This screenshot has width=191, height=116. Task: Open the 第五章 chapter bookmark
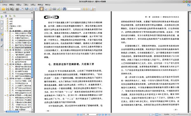[x=20, y=95]
